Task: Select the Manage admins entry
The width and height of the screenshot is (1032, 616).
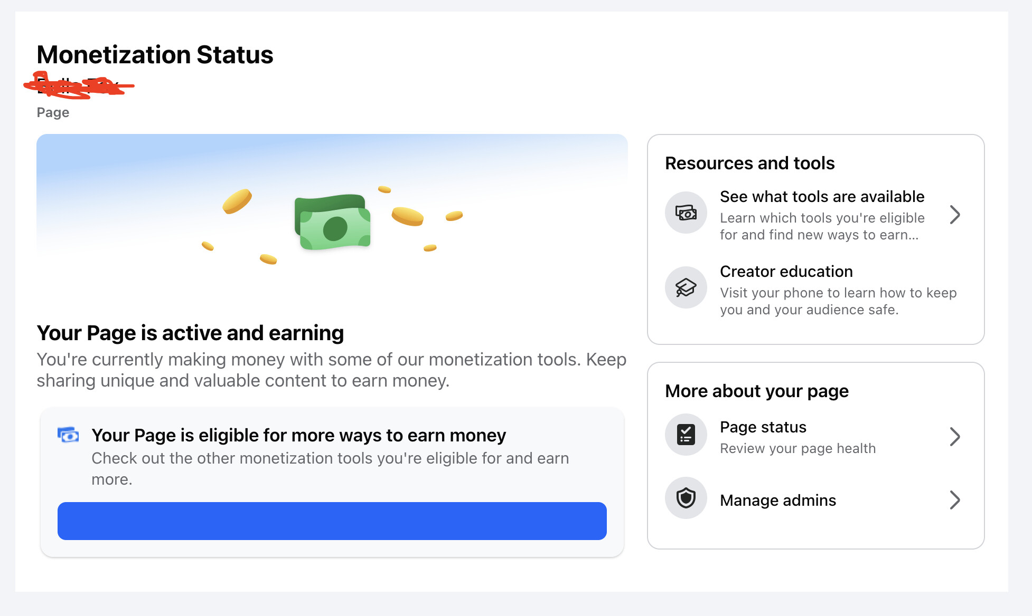Action: point(815,500)
